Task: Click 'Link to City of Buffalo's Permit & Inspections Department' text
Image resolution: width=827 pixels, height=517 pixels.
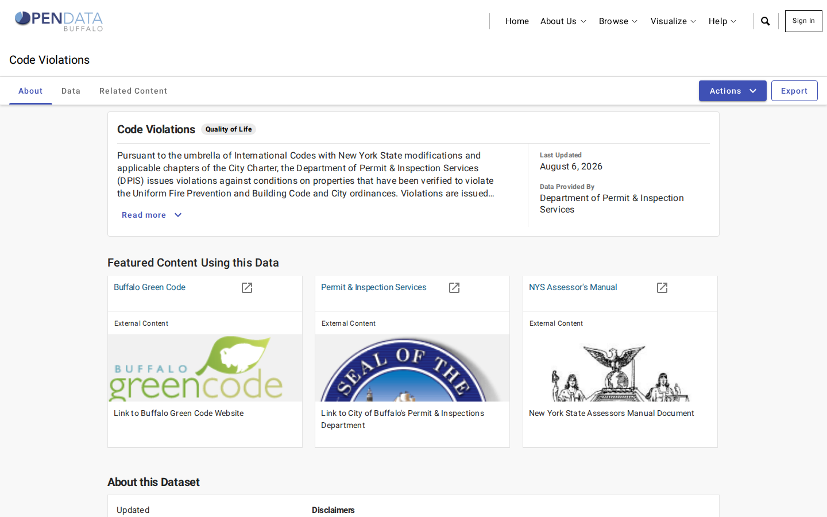Action: tap(403, 419)
